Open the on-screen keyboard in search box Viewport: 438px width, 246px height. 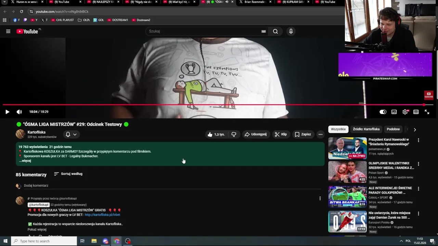pos(263,31)
